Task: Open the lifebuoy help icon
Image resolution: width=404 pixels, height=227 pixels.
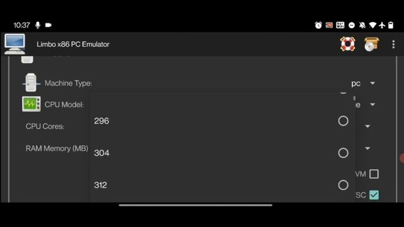Action: (x=348, y=44)
